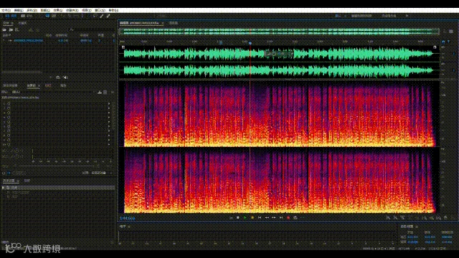Toggle auto-play in Files panel
The width and height of the screenshot is (459, 258).
(x=65, y=77)
